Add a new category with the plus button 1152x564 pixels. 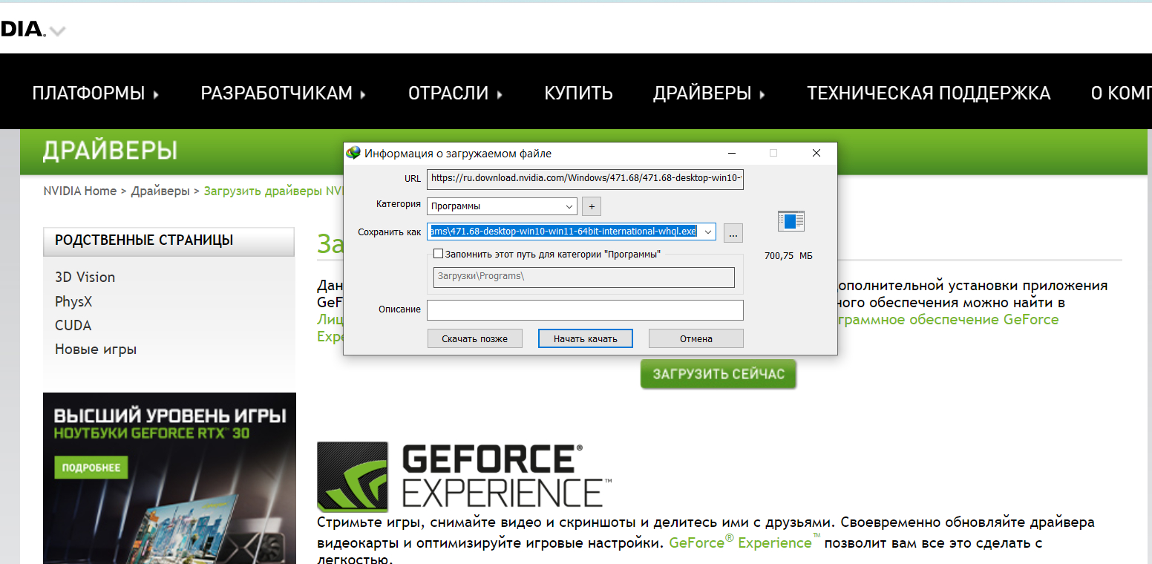(592, 206)
